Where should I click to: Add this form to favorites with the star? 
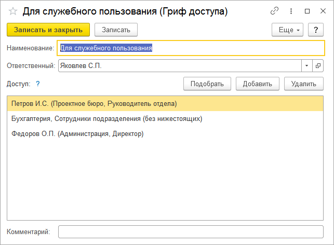tap(13, 11)
